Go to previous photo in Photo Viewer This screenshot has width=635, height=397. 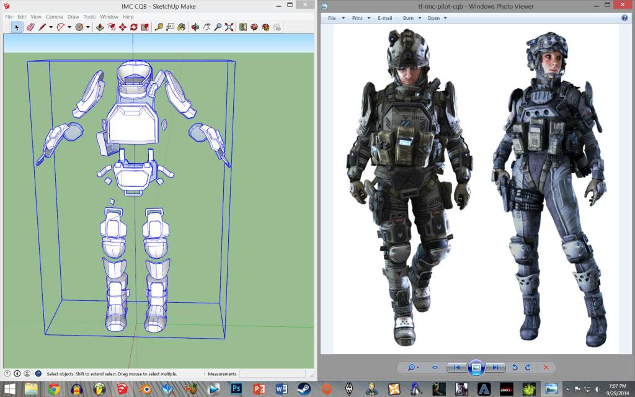457,367
